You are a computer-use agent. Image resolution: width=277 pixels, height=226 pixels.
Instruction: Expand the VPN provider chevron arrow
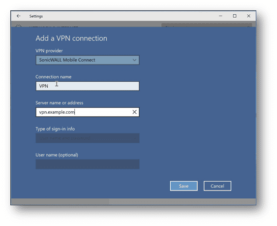coord(134,60)
